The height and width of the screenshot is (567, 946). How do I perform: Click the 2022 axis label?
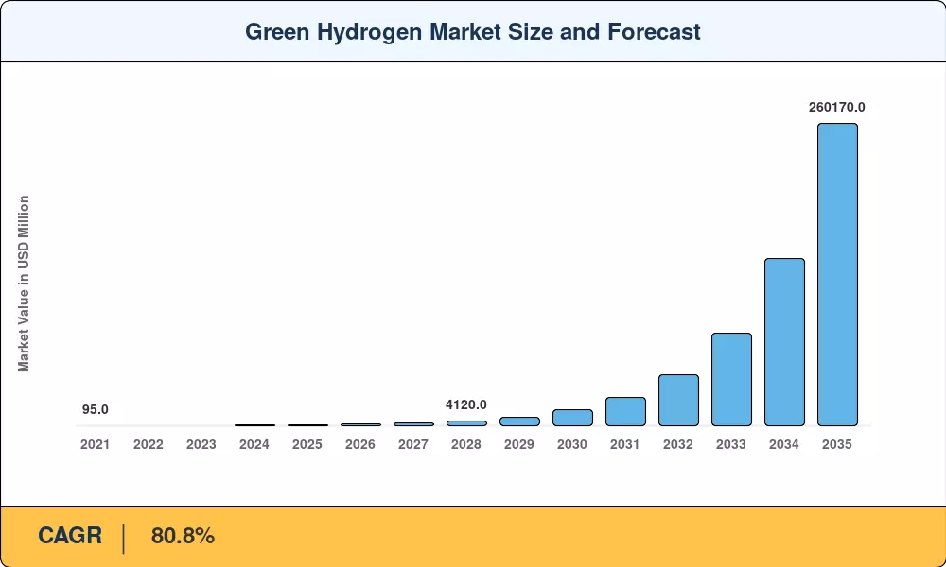pos(149,445)
